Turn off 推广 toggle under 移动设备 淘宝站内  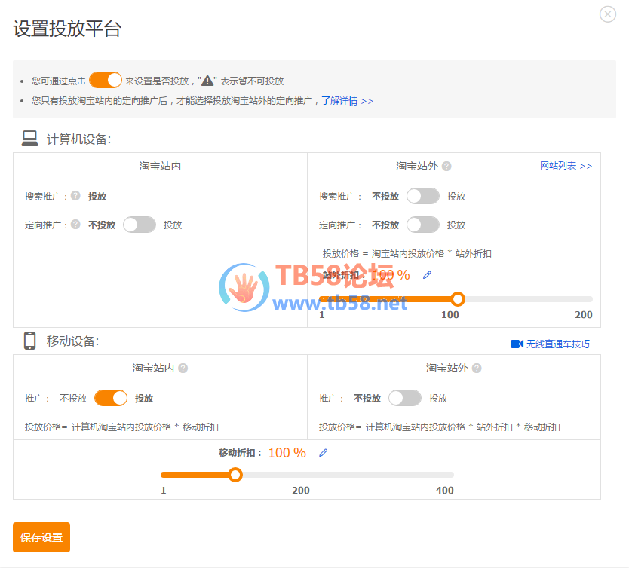coord(111,398)
